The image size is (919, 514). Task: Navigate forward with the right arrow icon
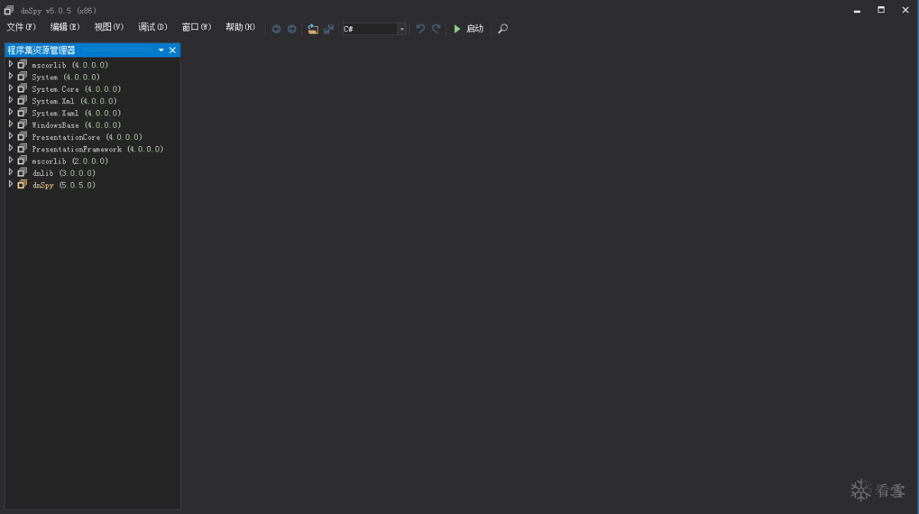pos(292,29)
